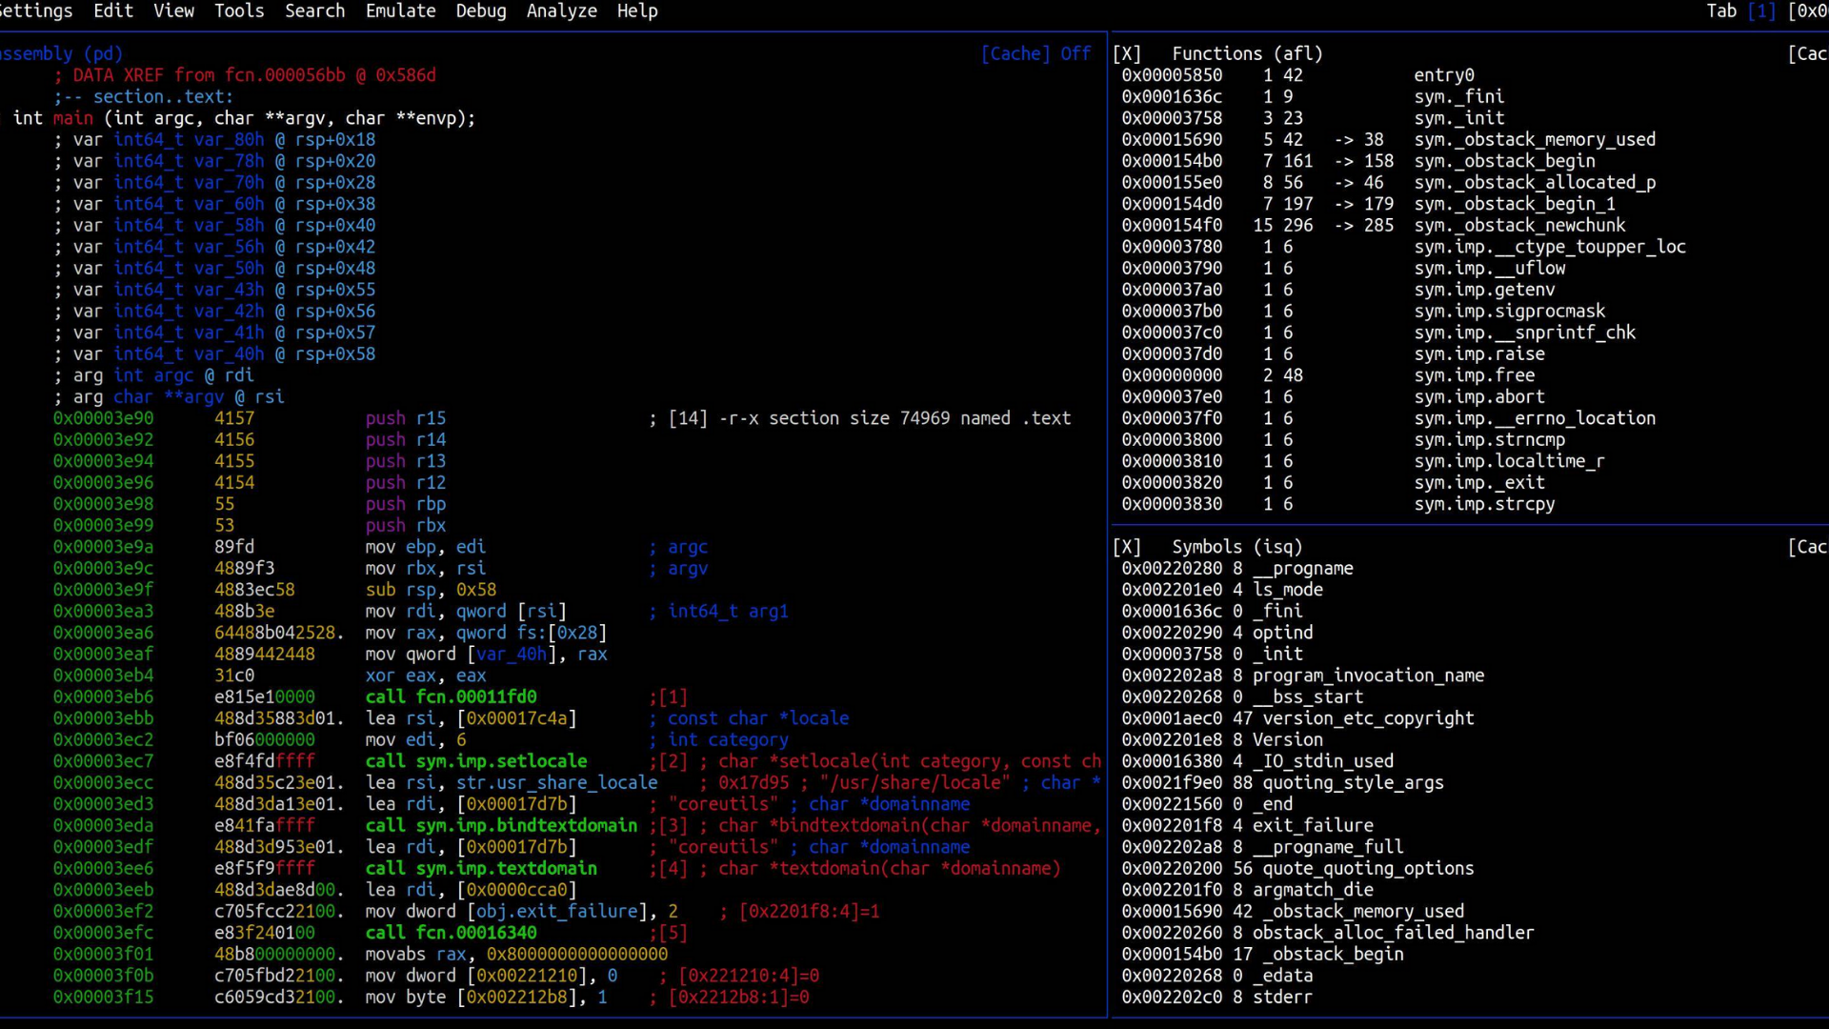Image resolution: width=1829 pixels, height=1029 pixels.
Task: Click address 0x00003f15 in disassembly
Action: pos(103,997)
